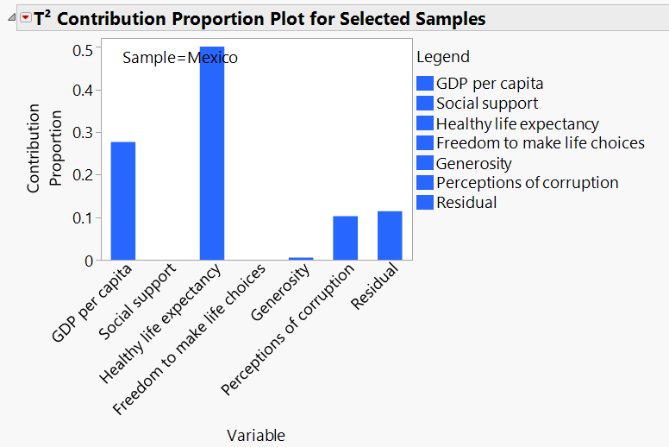Click the Perceptions of corruption legend swatch

(424, 183)
